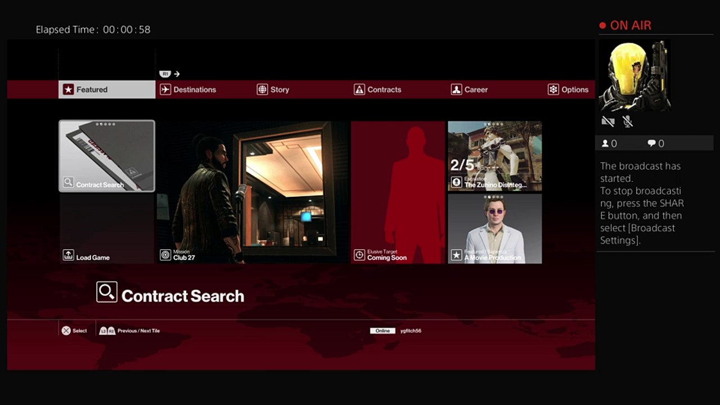Launch the Club 27 mission tile
This screenshot has width=720, height=405.
click(253, 192)
